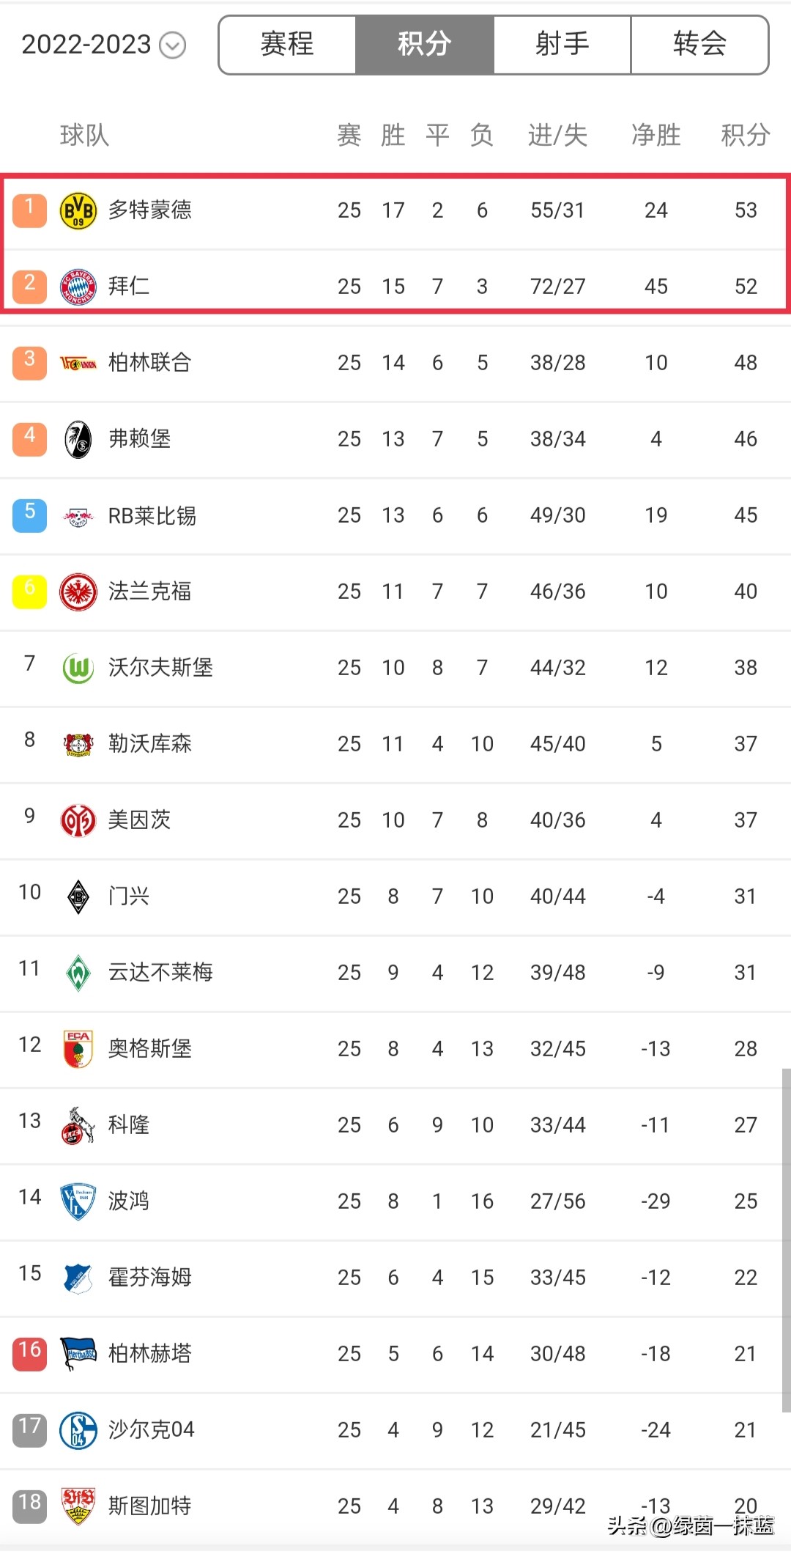Click the Werder Bremen diamond logo
Screen dimensions: 791x1554
(x=78, y=973)
